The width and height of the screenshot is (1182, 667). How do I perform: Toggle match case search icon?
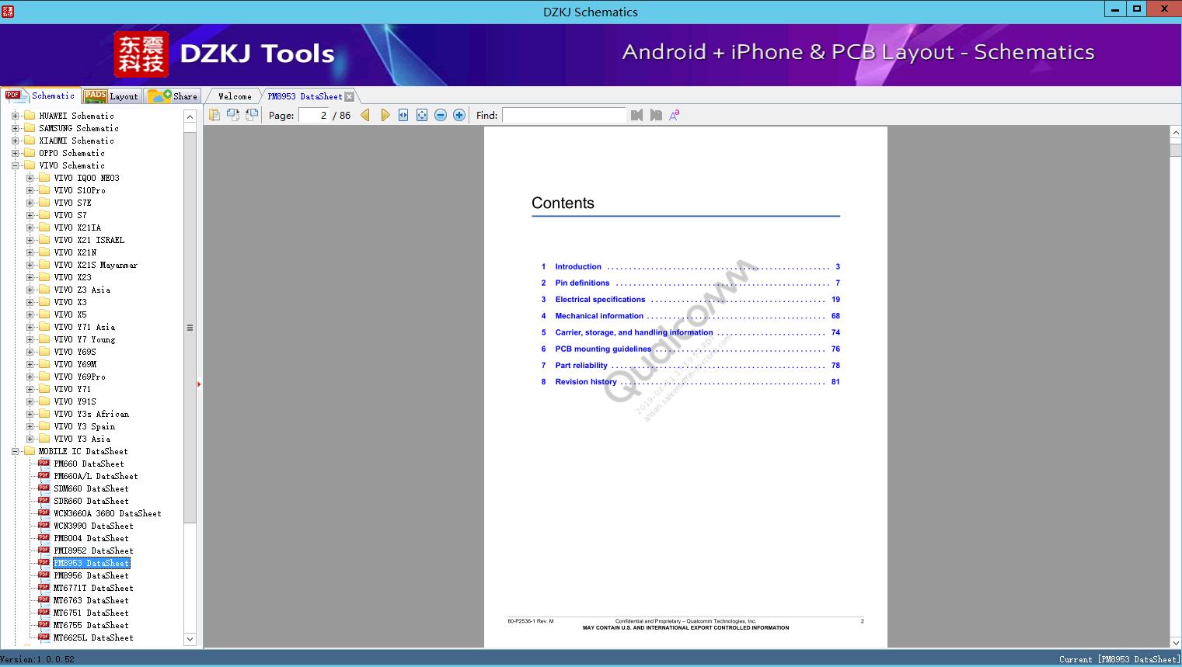pos(675,115)
